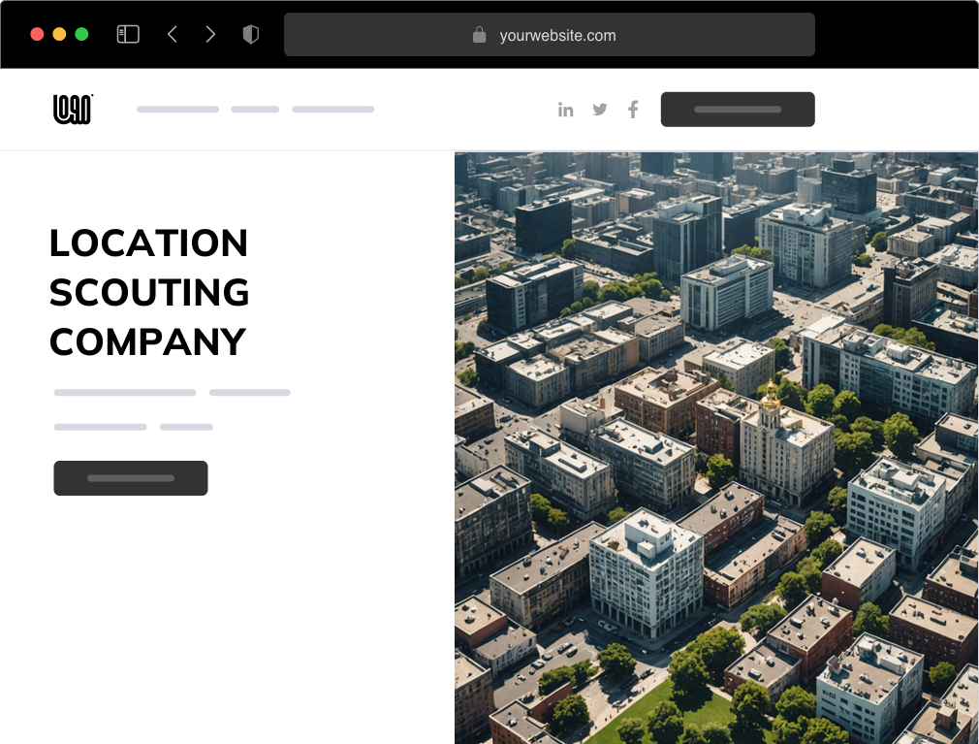The width and height of the screenshot is (979, 744).
Task: Click the dark button below the headline
Action: coord(131,478)
